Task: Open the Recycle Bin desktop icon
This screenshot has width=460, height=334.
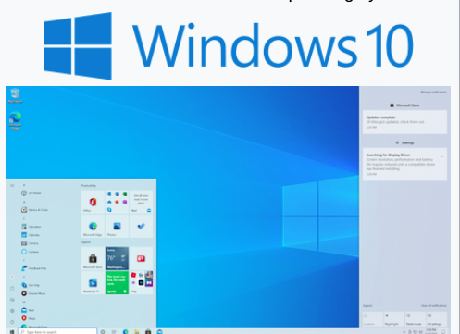Action: 15,95
